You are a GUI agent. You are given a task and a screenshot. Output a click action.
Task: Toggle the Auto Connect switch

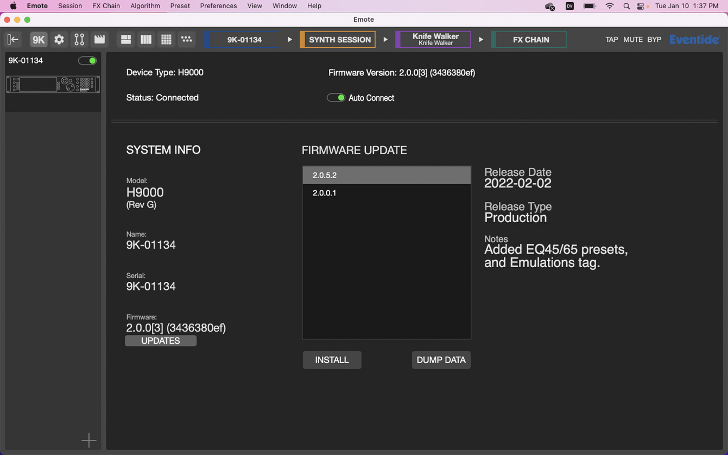[335, 98]
